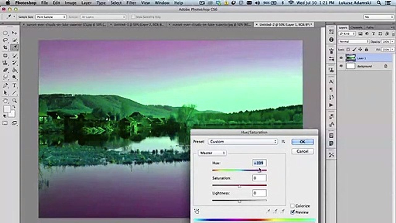Open the blend mode Normal dropdown
This screenshot has height=223, width=396.
point(354,42)
